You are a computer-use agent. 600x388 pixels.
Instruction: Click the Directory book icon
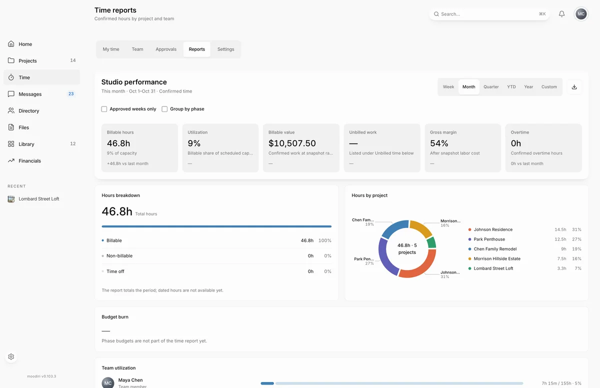(11, 110)
